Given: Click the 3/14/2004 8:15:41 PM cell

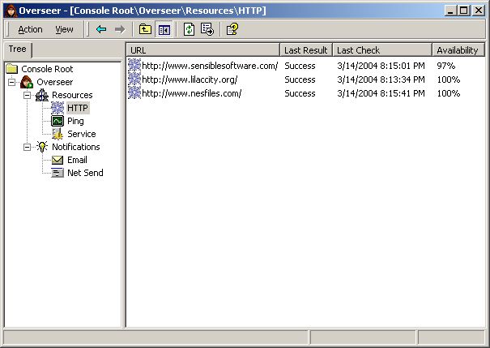Looking at the screenshot, I should coord(381,93).
